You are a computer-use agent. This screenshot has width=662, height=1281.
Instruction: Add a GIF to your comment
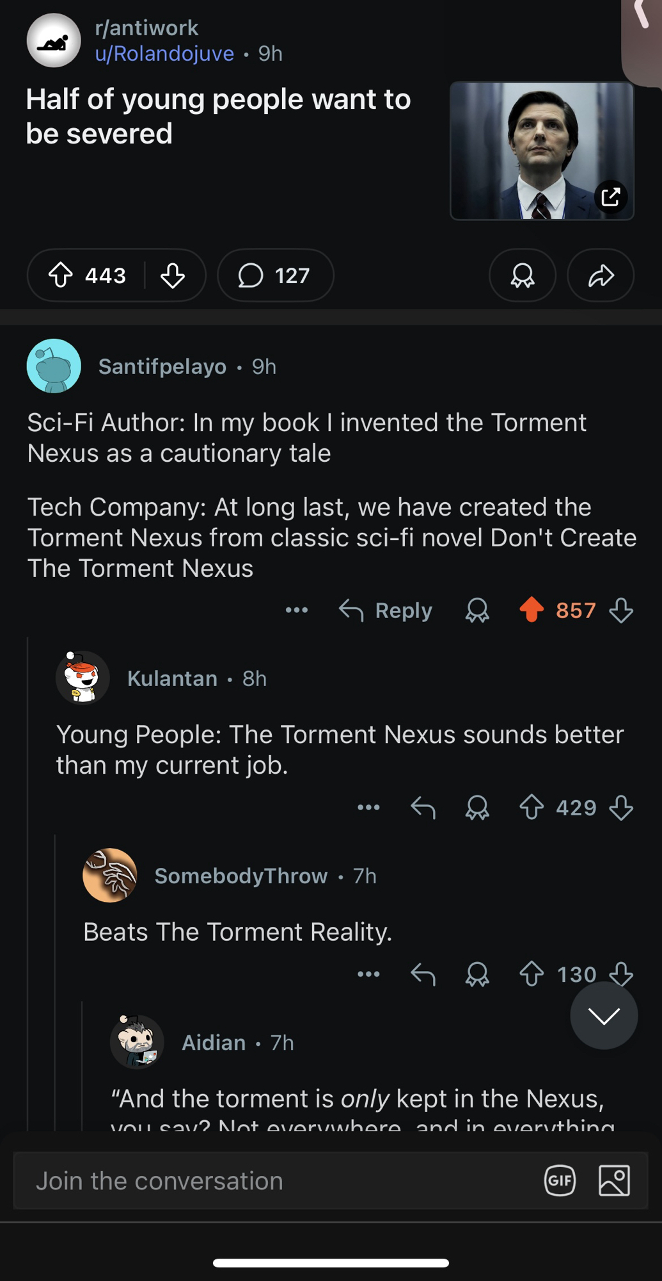click(x=560, y=1181)
